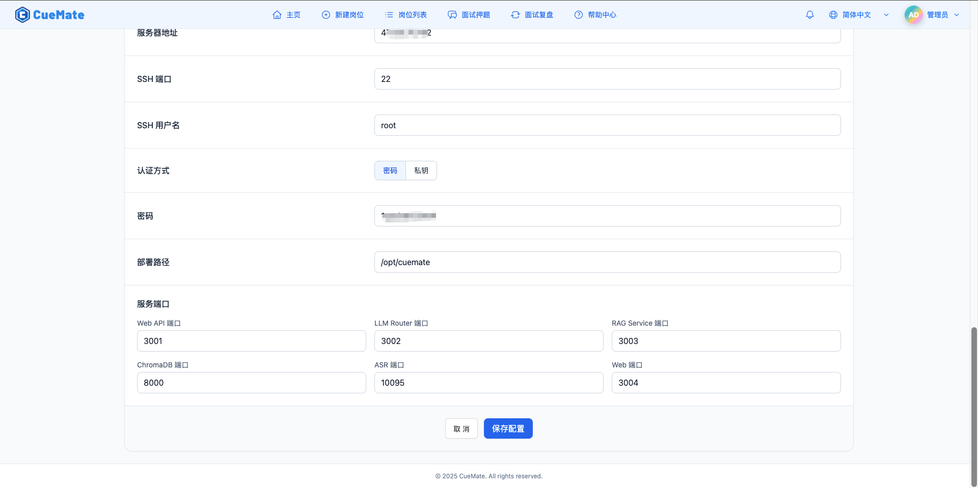This screenshot has width=978, height=488.
Task: Click the 取消 button
Action: point(461,428)
